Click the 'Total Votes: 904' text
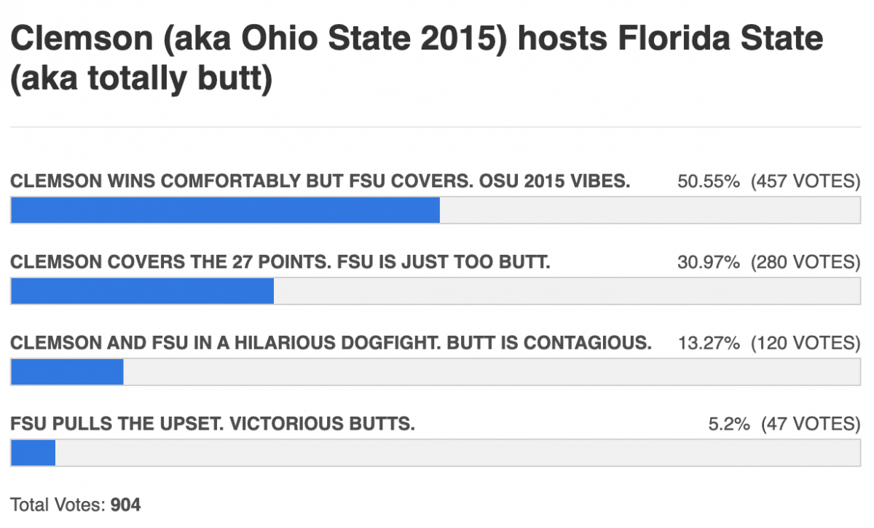874x528 pixels. (76, 504)
